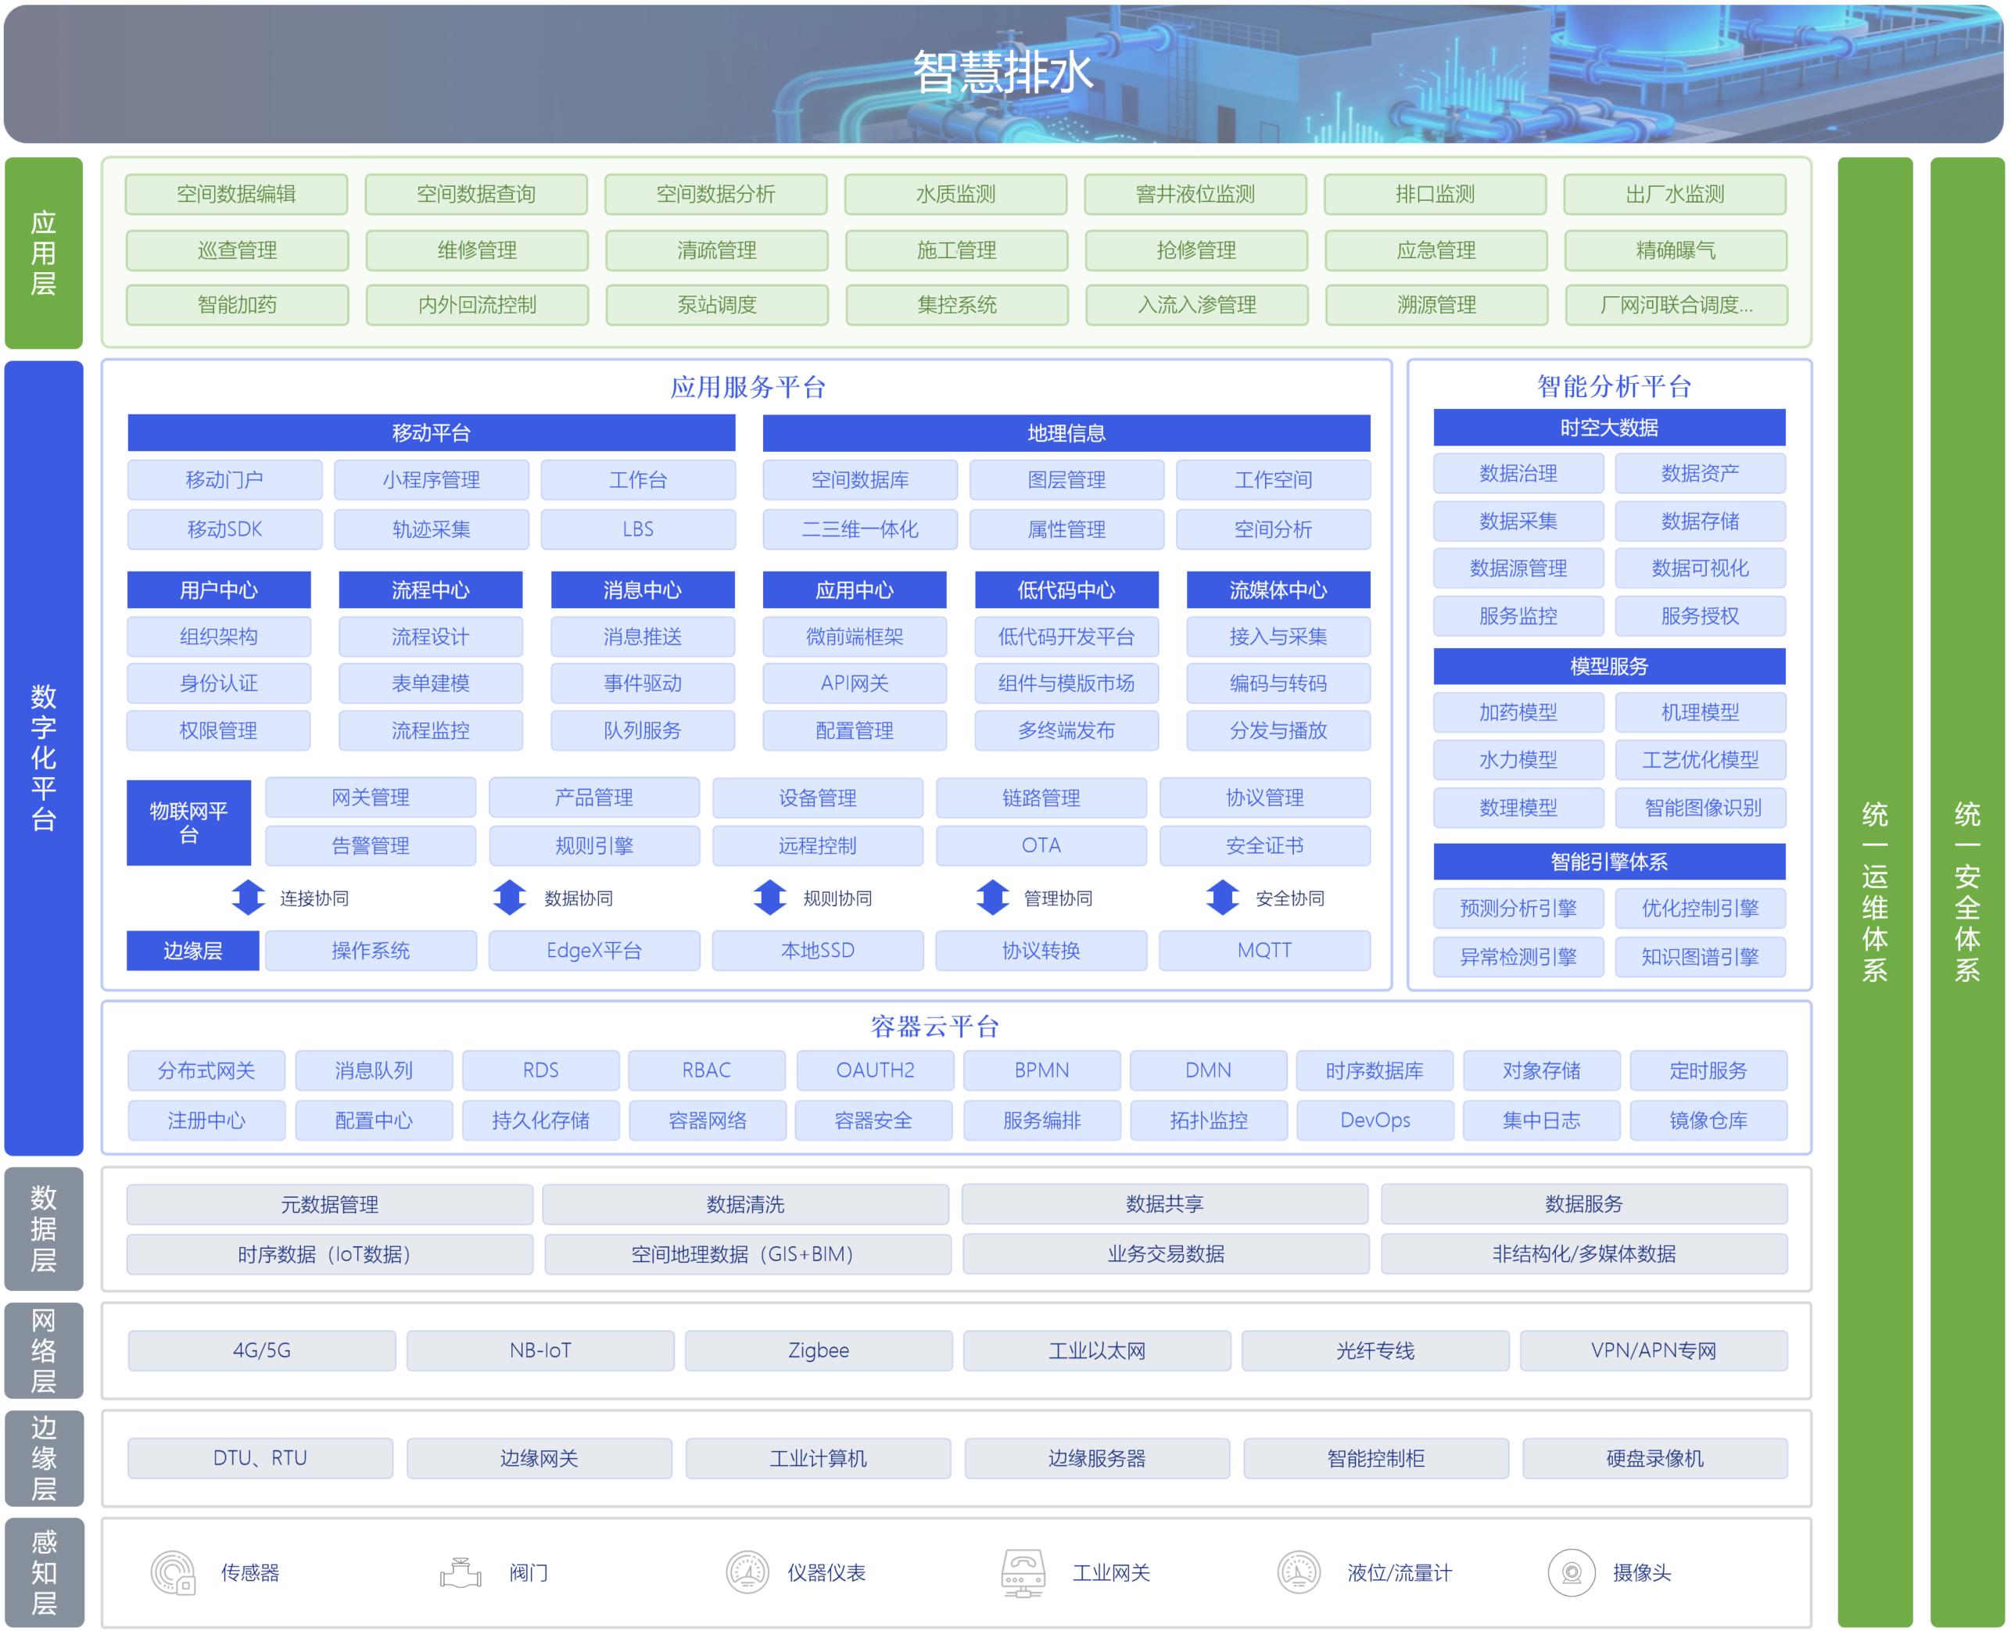2011x1631 pixels.
Task: Click the gauge icon beside 仪器仪表
Action: (747, 1573)
